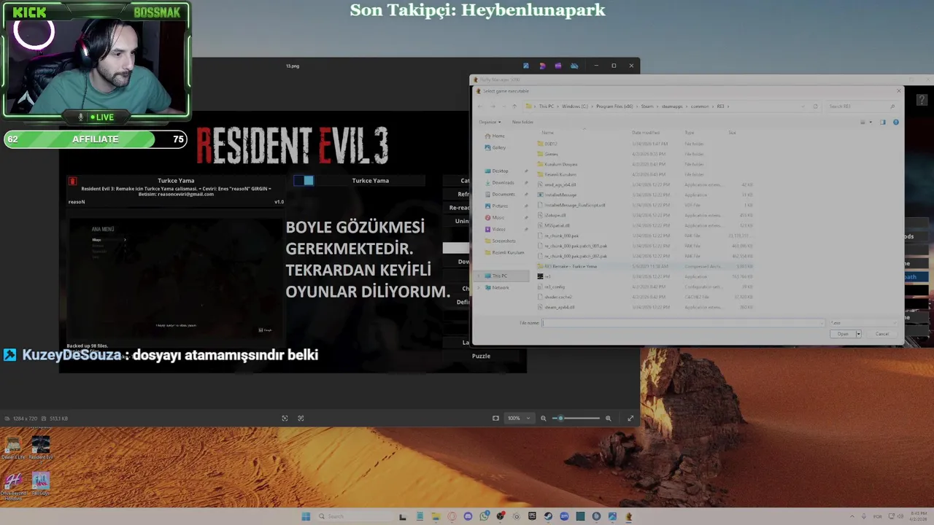Open the Resident Evil desktop shortcut
The height and width of the screenshot is (525, 934).
point(41,448)
